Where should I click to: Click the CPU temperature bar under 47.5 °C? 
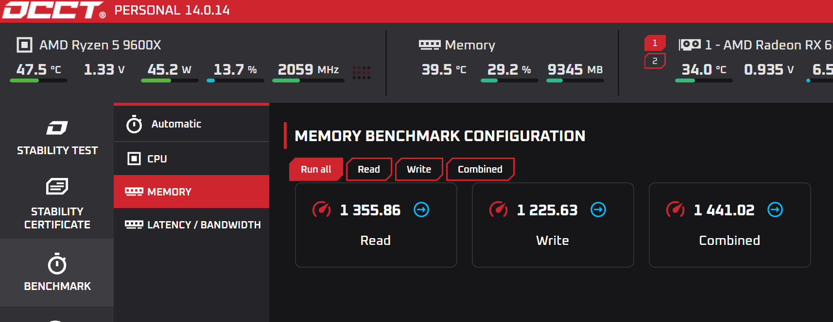tap(38, 80)
